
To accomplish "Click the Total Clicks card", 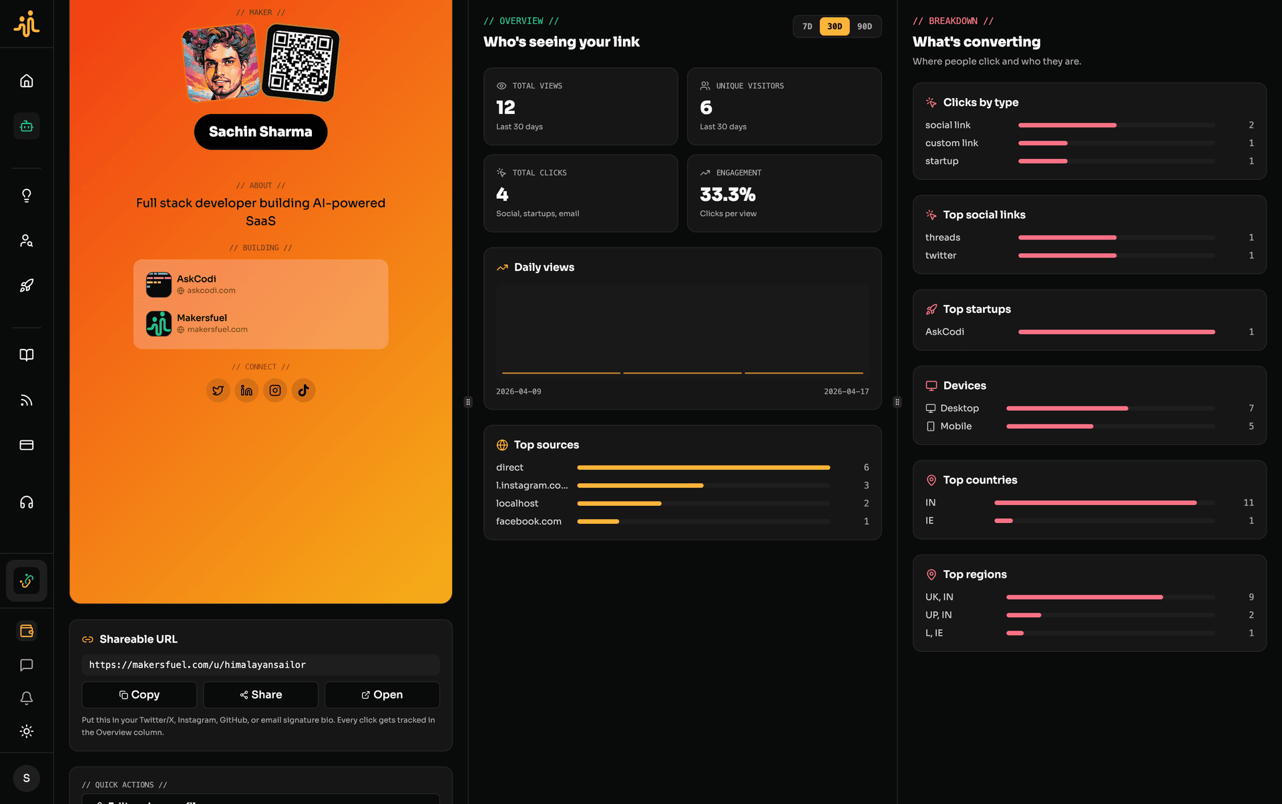I will [581, 193].
